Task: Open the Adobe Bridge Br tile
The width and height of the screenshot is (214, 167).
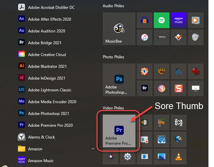Action: (x=145, y=88)
